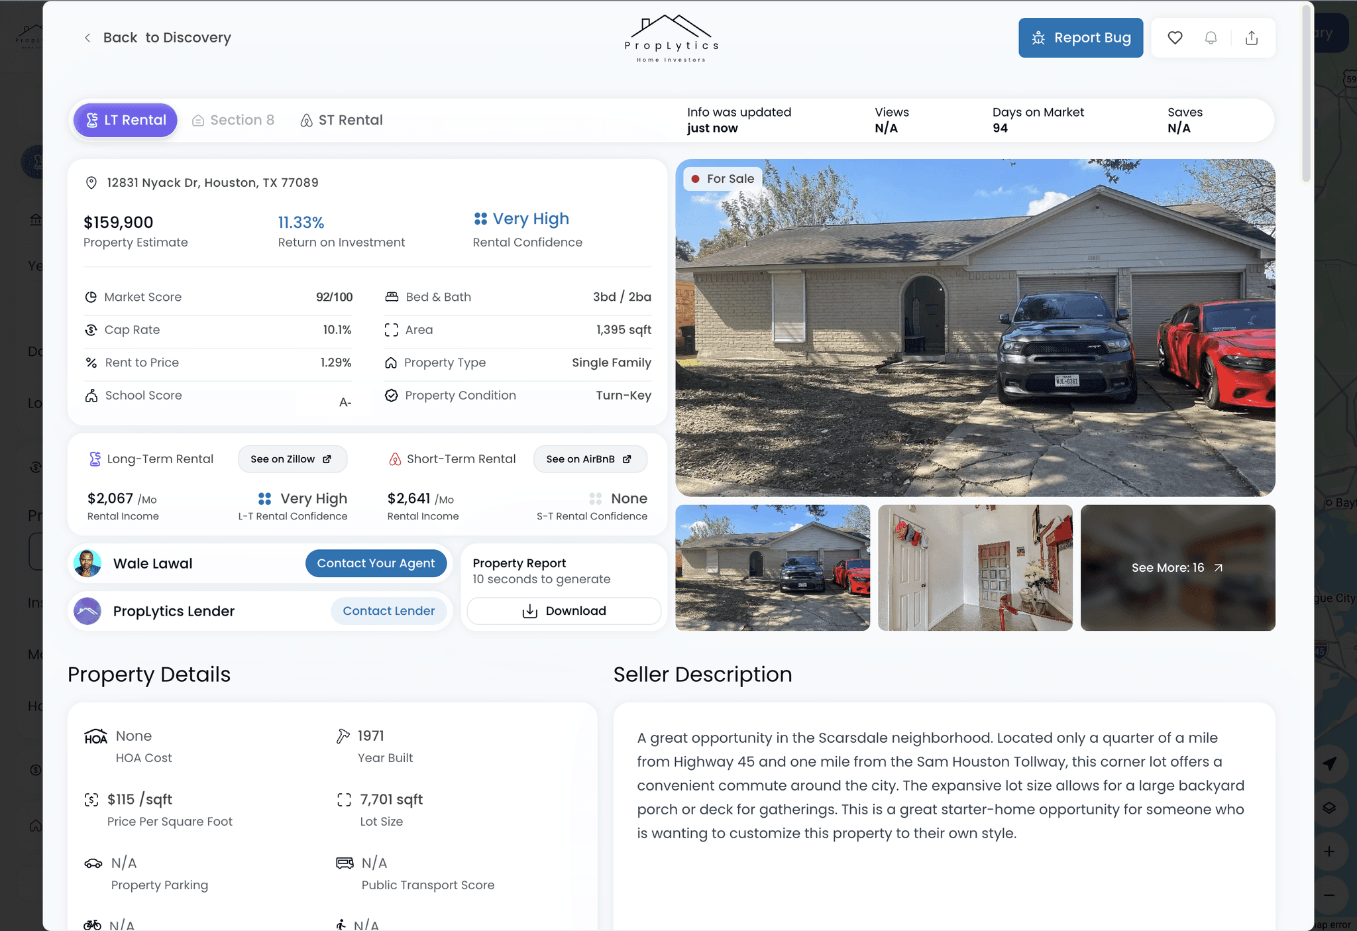This screenshot has width=1357, height=931.
Task: Zoom in the map with plus icon
Action: coord(1329,851)
